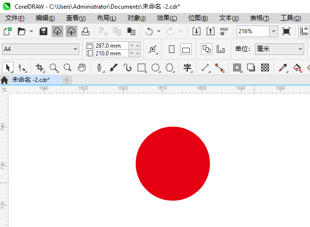The image size is (310, 227).
Task: Open the 查看(V) menu
Action: [76, 18]
